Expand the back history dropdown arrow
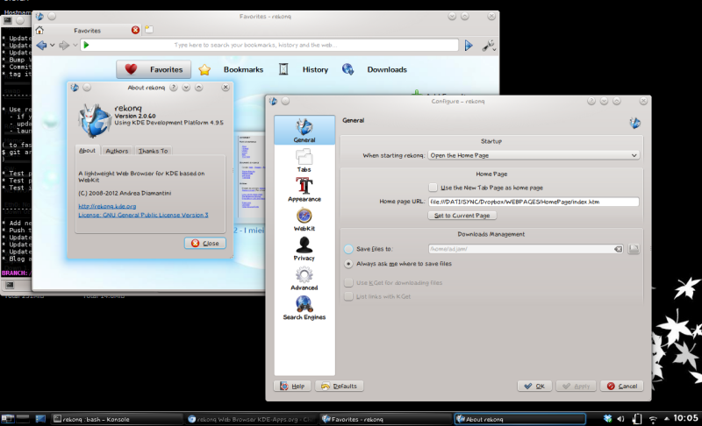The height and width of the screenshot is (426, 702). pos(53,46)
